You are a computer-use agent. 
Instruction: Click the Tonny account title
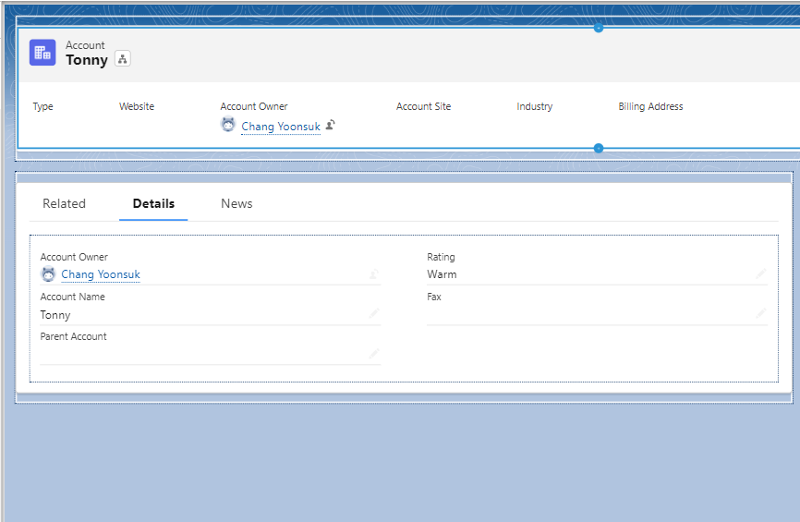[87, 60]
